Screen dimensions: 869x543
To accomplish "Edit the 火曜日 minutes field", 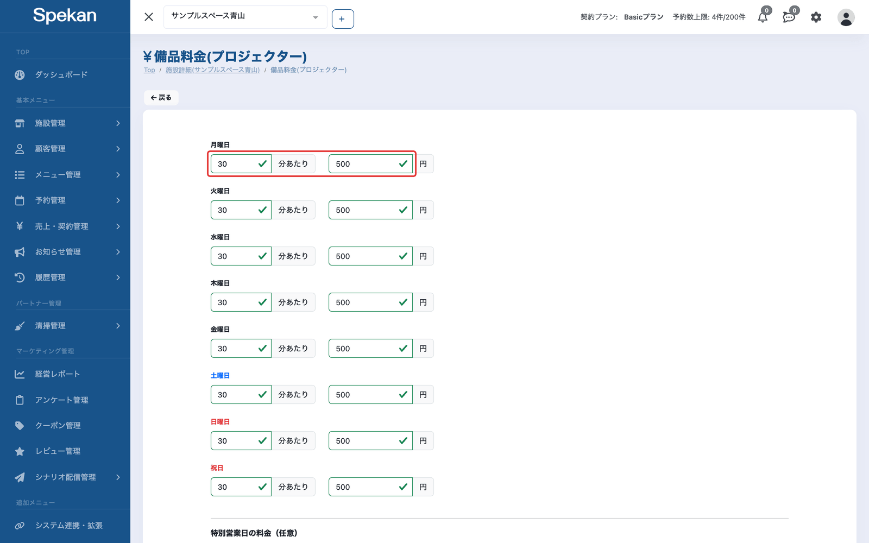I will coord(241,210).
